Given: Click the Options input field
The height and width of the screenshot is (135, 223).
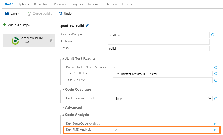Looking at the screenshot, I should (158, 42).
